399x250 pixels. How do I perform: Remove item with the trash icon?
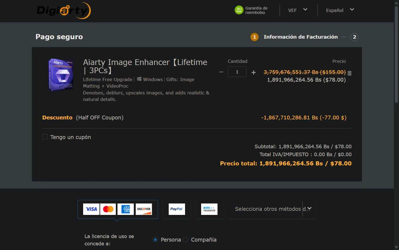350,73
